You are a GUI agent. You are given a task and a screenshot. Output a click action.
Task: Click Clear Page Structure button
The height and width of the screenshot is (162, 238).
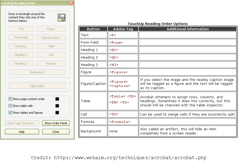(x=22, y=123)
